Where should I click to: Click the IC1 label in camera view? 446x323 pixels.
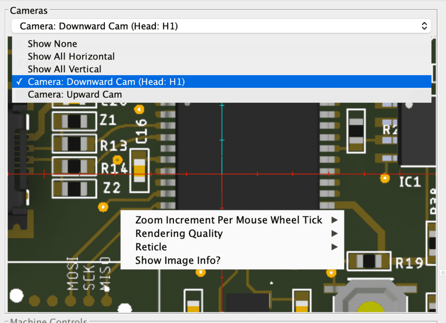(x=410, y=182)
